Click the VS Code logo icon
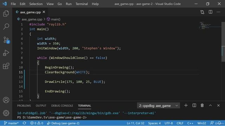The width and height of the screenshot is (225, 126). [5, 4]
